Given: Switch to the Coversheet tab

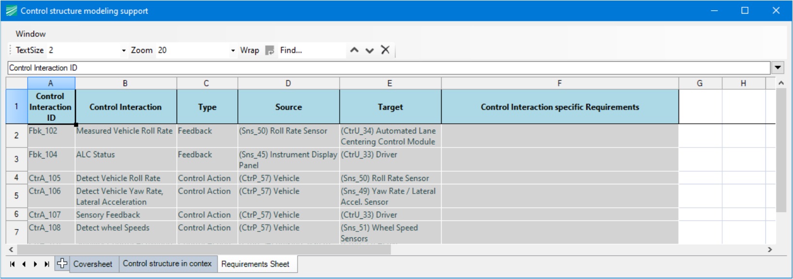Looking at the screenshot, I should tap(93, 264).
